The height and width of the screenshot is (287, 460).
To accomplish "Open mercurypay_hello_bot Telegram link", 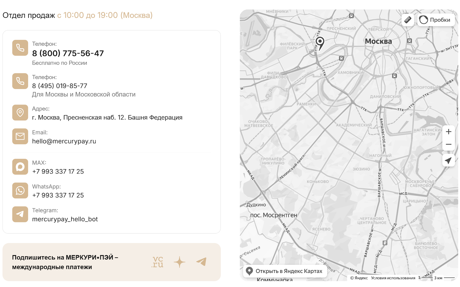I will coord(65,219).
